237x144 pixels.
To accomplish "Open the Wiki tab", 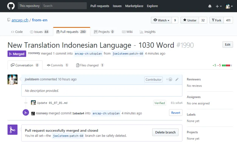I will coord(127,32).
